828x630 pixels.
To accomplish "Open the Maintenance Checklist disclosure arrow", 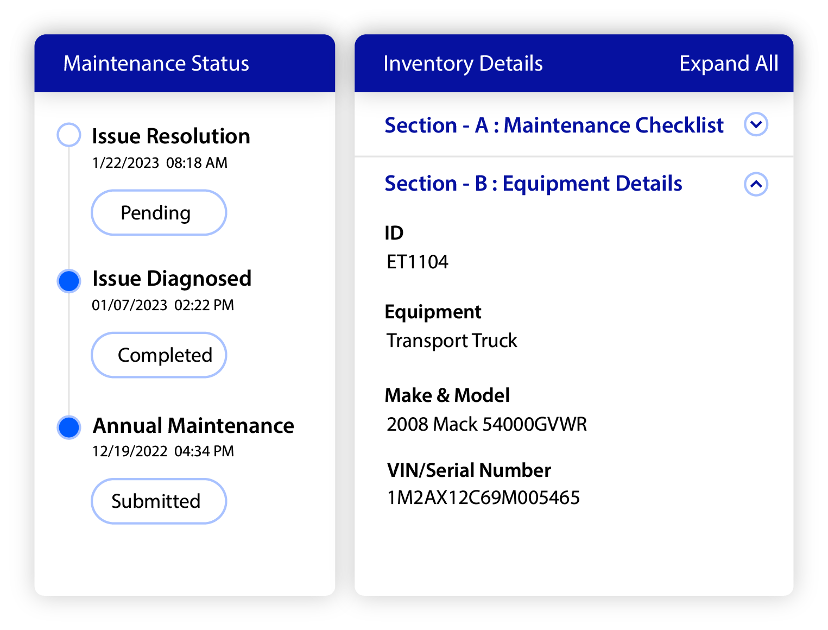I will 756,124.
